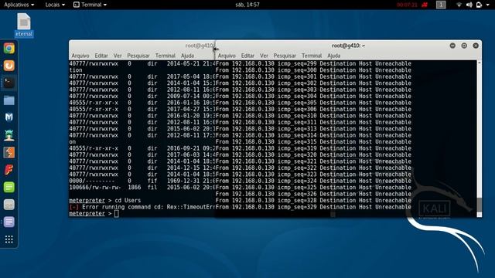
Task: Open the Locais menu
Action: pos(55,5)
